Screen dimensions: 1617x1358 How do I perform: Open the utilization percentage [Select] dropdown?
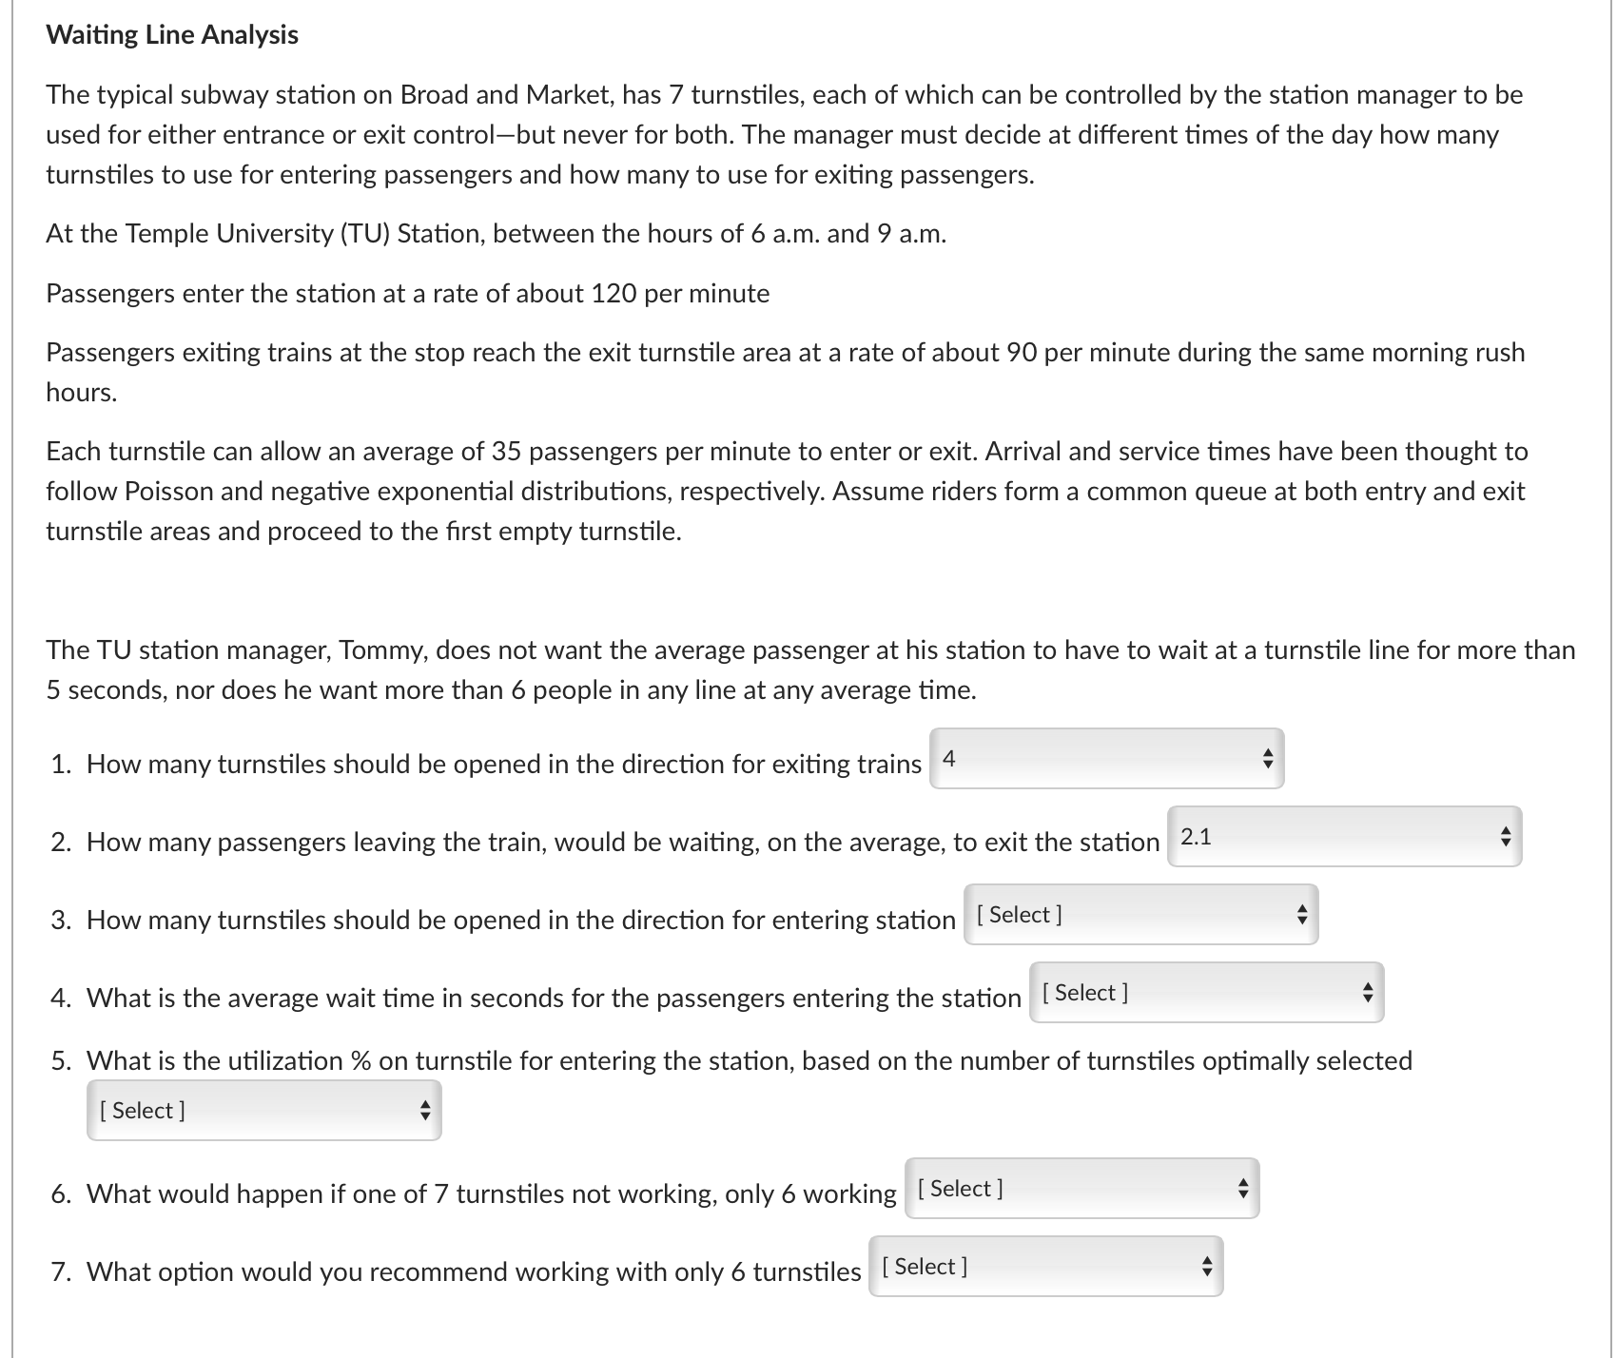tap(262, 1109)
